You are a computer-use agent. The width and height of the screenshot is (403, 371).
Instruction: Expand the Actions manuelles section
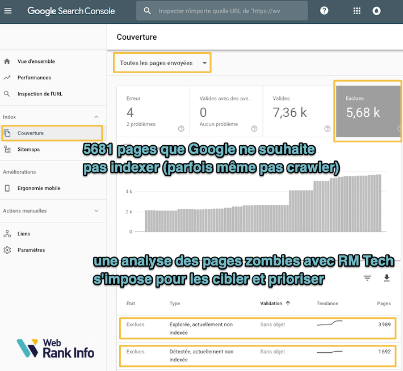tap(96, 210)
